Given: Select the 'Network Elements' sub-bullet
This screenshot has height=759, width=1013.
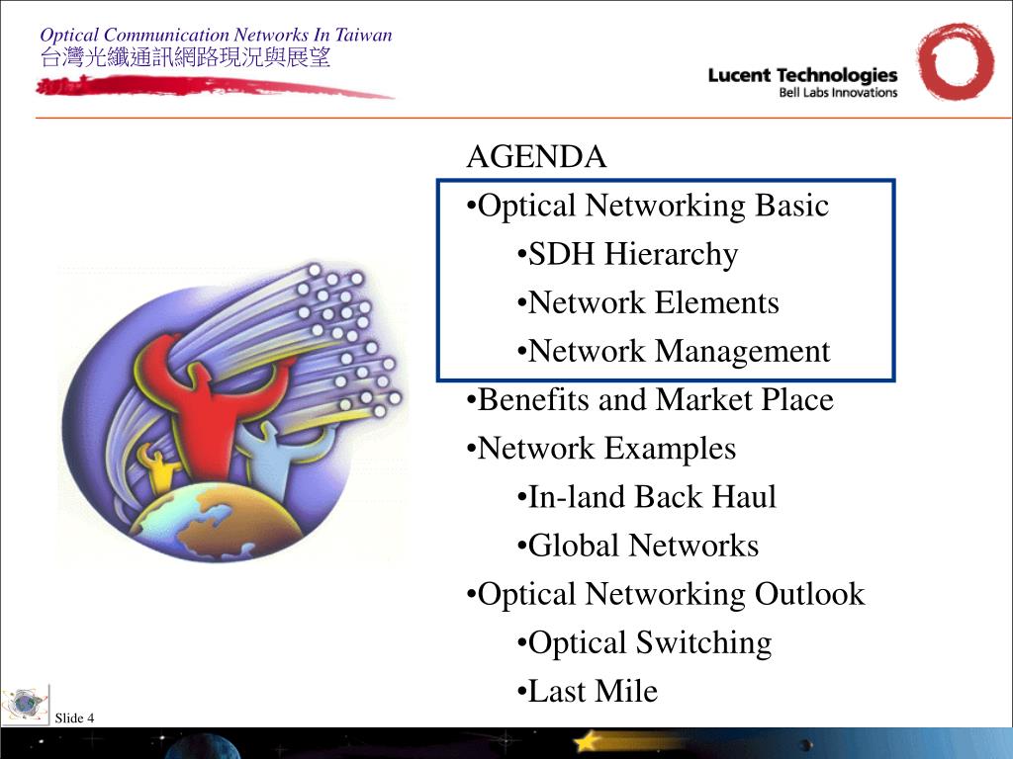Looking at the screenshot, I should pos(648,302).
